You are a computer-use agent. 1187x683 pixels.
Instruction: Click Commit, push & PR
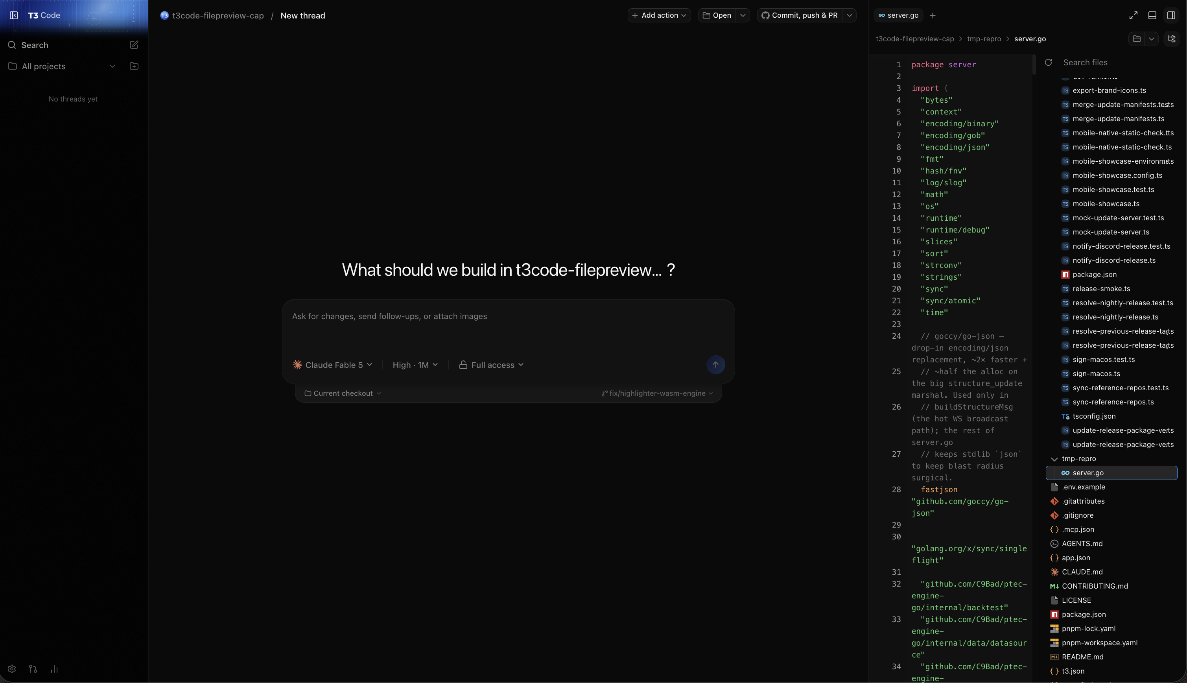click(800, 15)
